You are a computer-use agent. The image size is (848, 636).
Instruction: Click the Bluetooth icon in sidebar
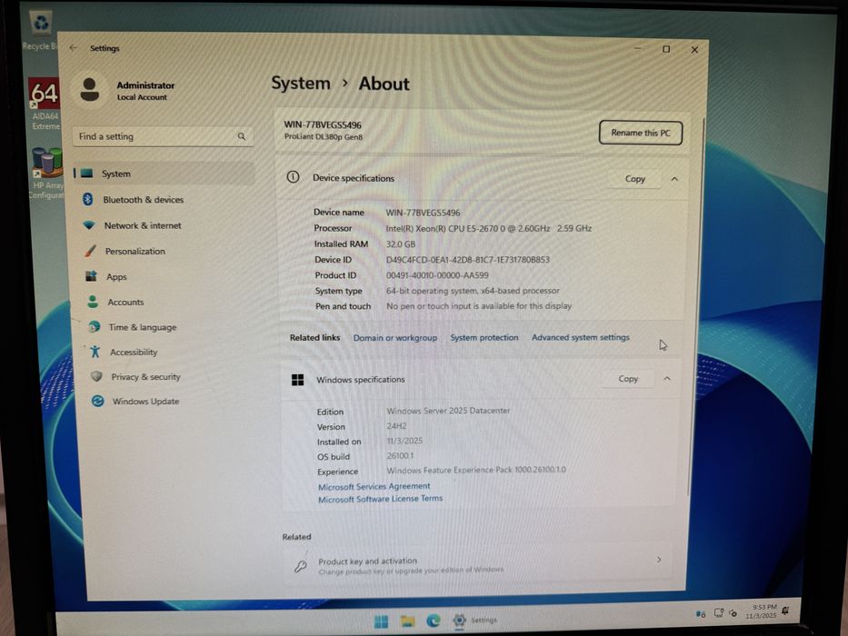(87, 199)
